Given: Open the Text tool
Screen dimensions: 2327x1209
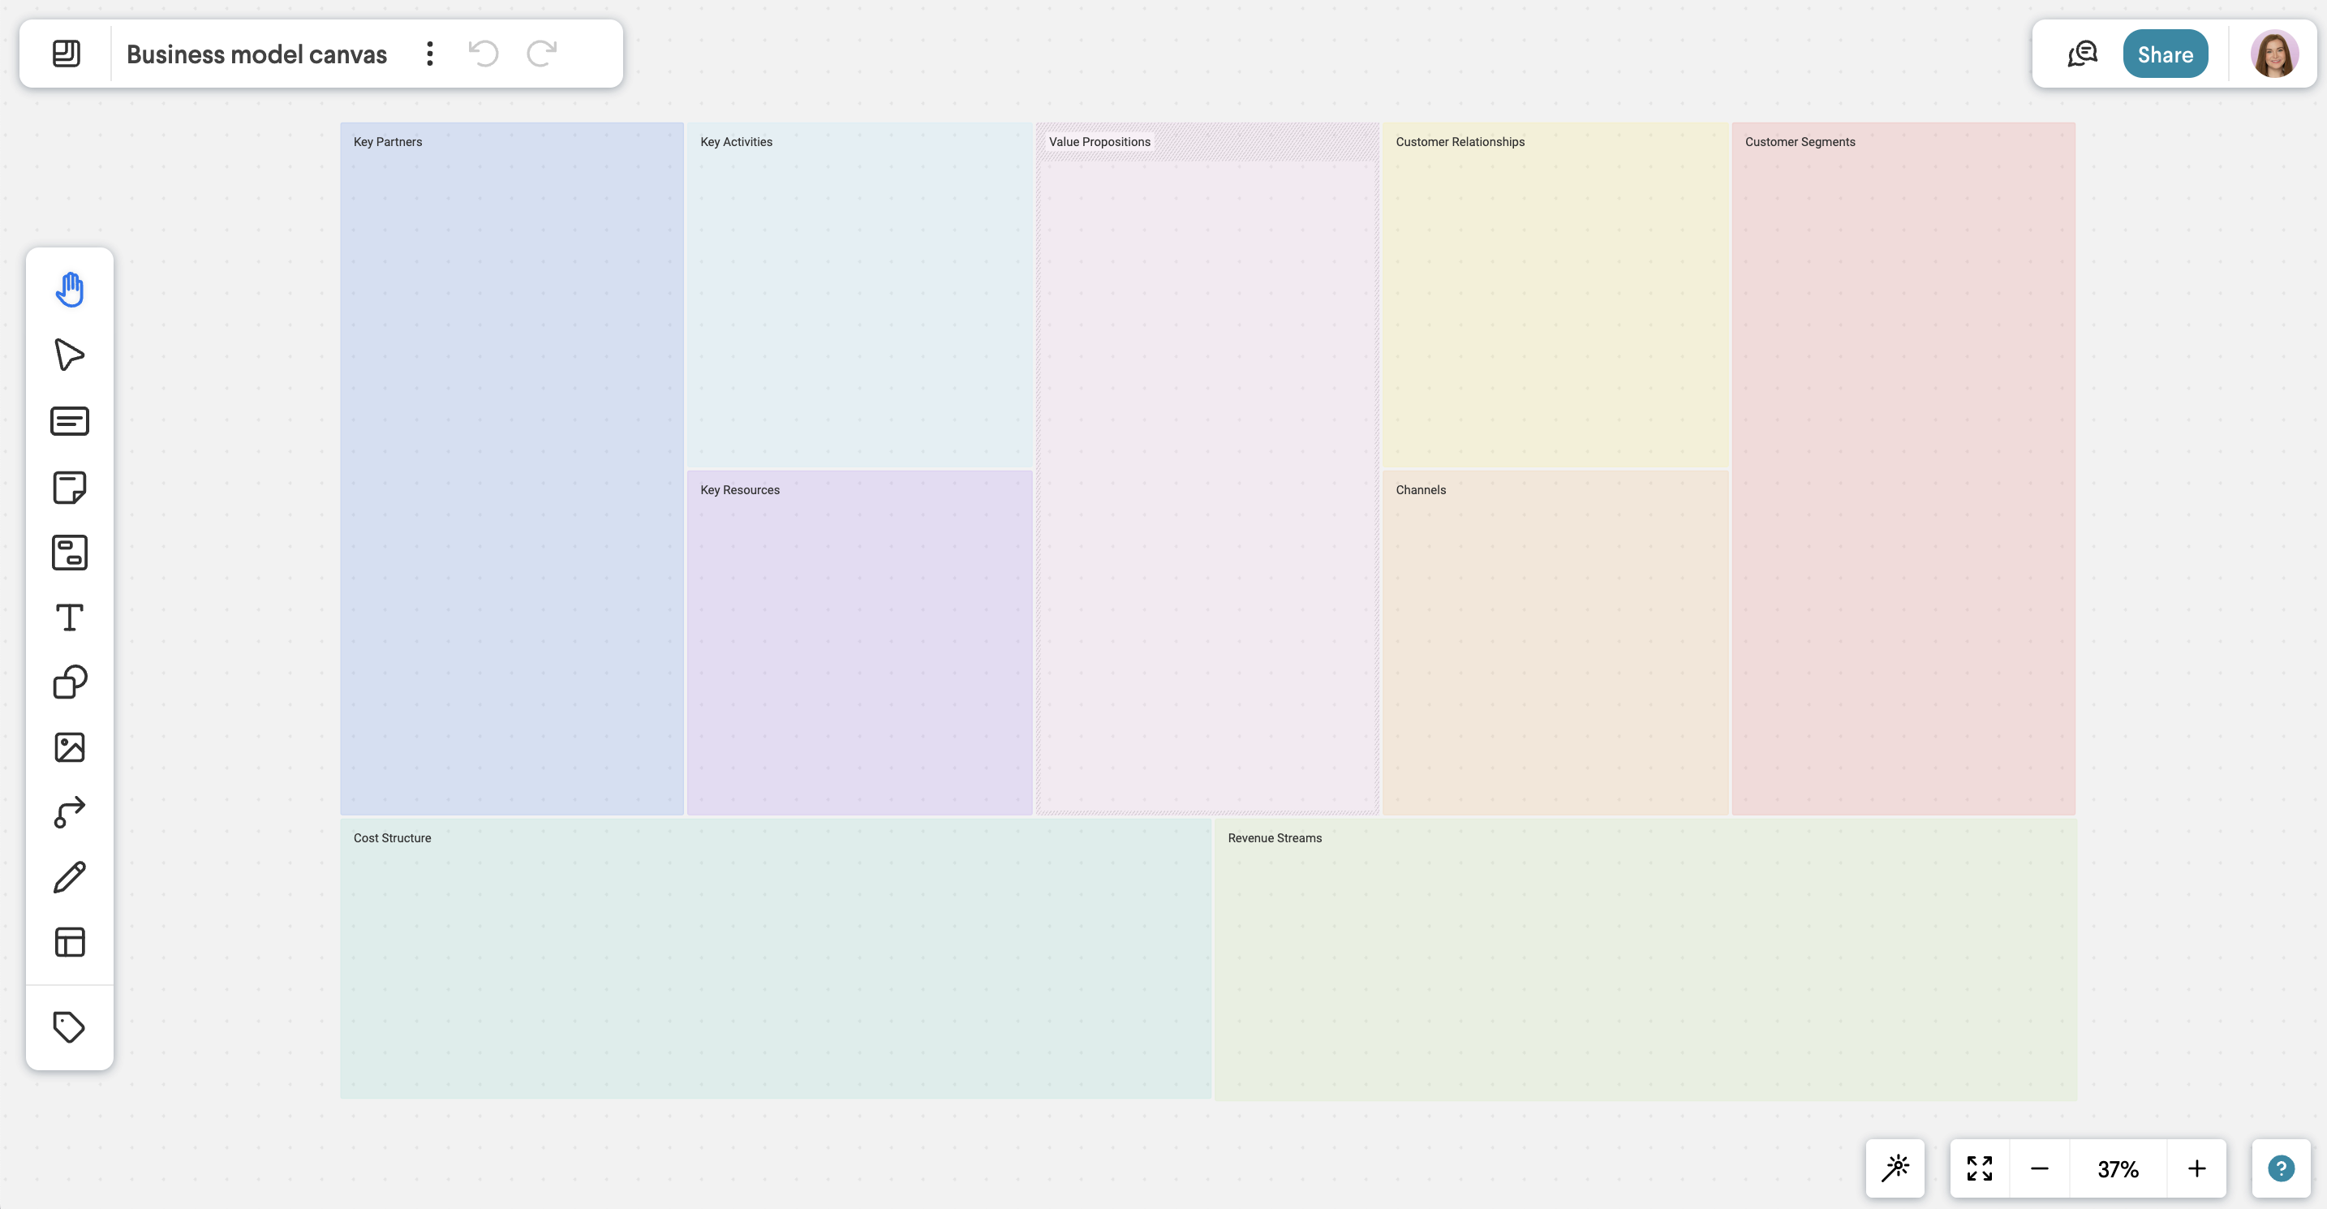Looking at the screenshot, I should [x=70, y=617].
